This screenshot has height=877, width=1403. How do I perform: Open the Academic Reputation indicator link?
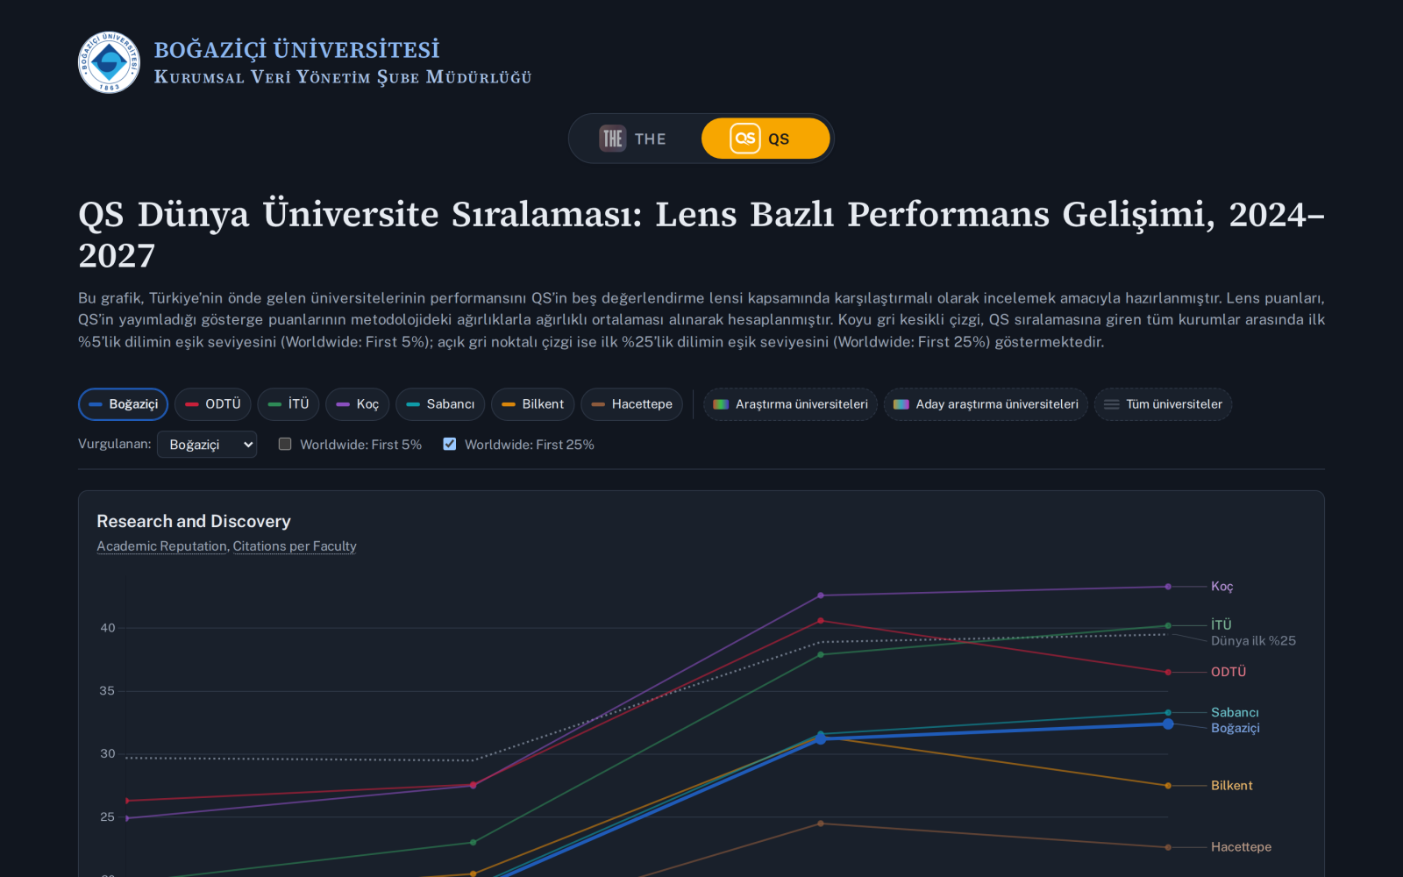pos(161,546)
